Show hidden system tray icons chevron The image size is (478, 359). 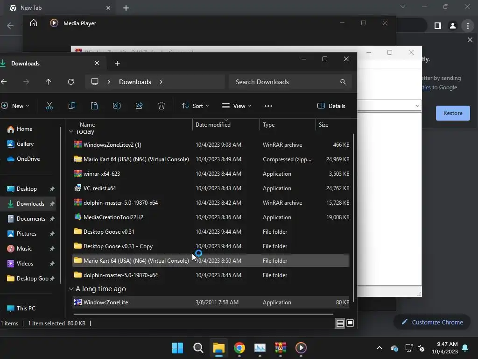pos(380,348)
